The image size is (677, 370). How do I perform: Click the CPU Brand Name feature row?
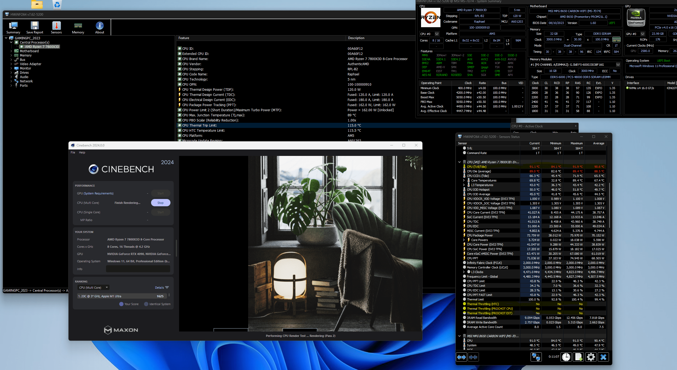pyautogui.click(x=295, y=59)
